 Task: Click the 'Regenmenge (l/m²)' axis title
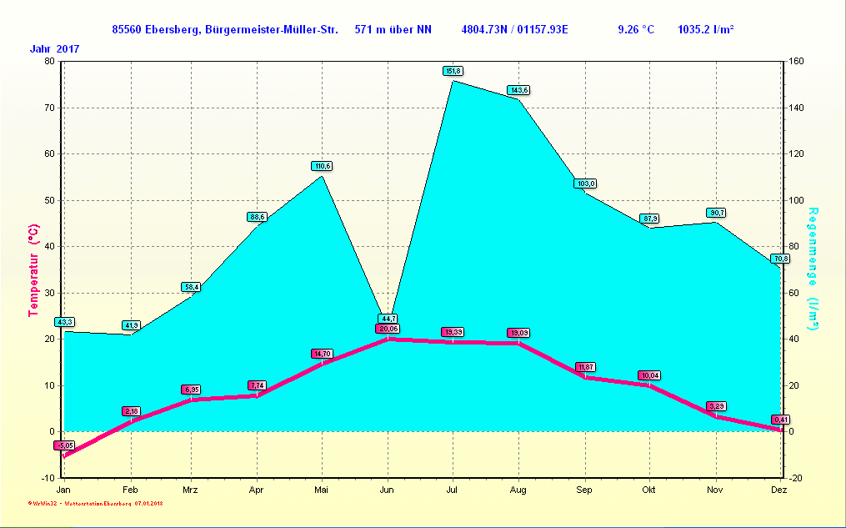[813, 268]
